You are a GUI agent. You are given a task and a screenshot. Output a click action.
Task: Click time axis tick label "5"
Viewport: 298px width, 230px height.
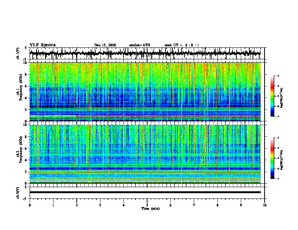coord(147,205)
